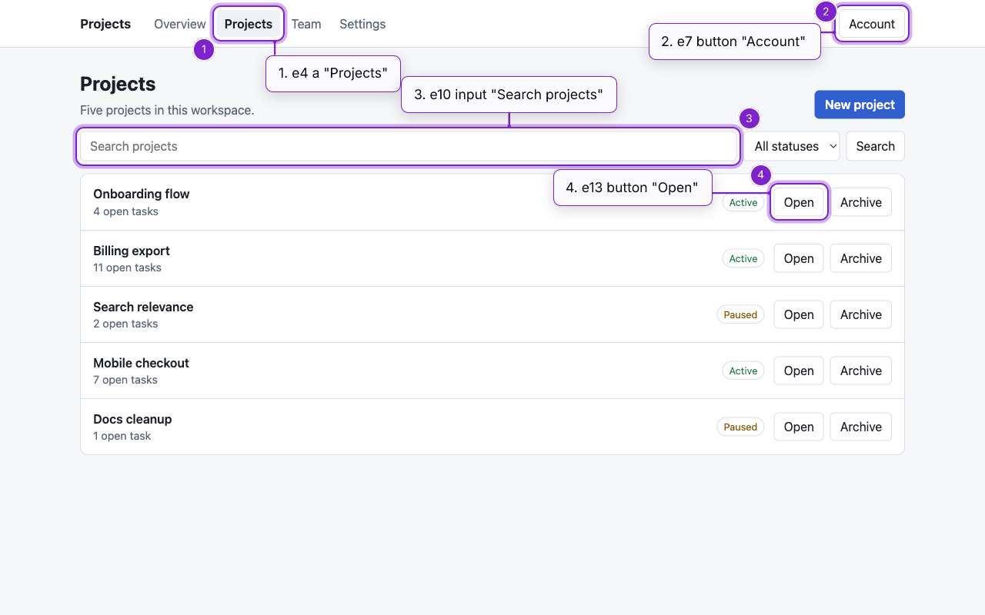Image resolution: width=985 pixels, height=615 pixels.
Task: Switch to the Projects nav tab
Action: (249, 24)
